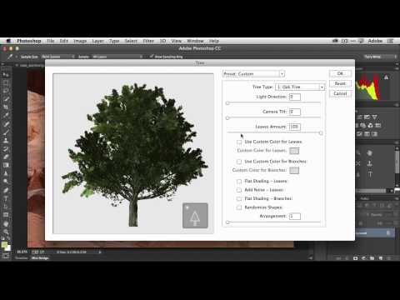Select the Brush tool

[x=6, y=132]
